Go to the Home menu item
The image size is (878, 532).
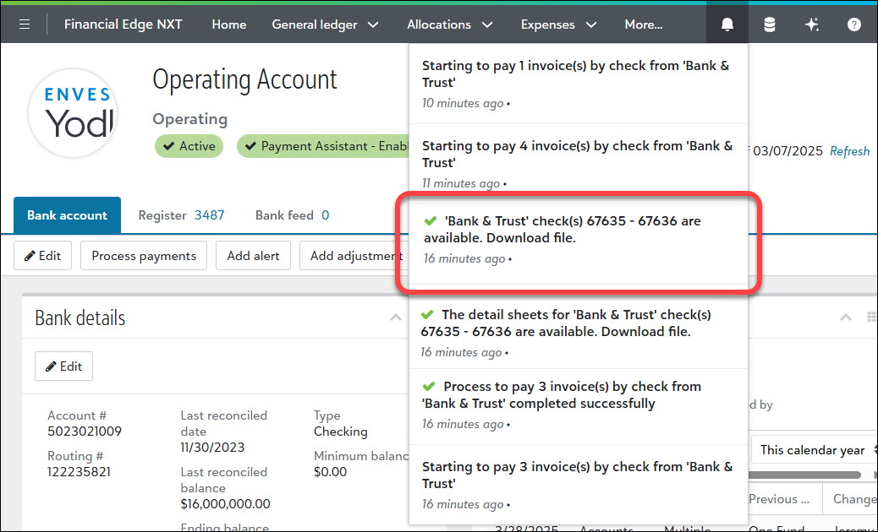point(228,24)
